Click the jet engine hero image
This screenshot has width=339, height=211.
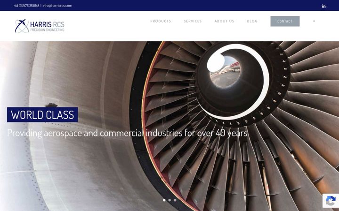pos(169,126)
